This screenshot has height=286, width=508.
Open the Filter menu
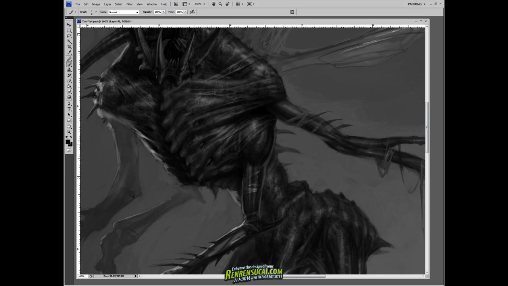pos(129,4)
